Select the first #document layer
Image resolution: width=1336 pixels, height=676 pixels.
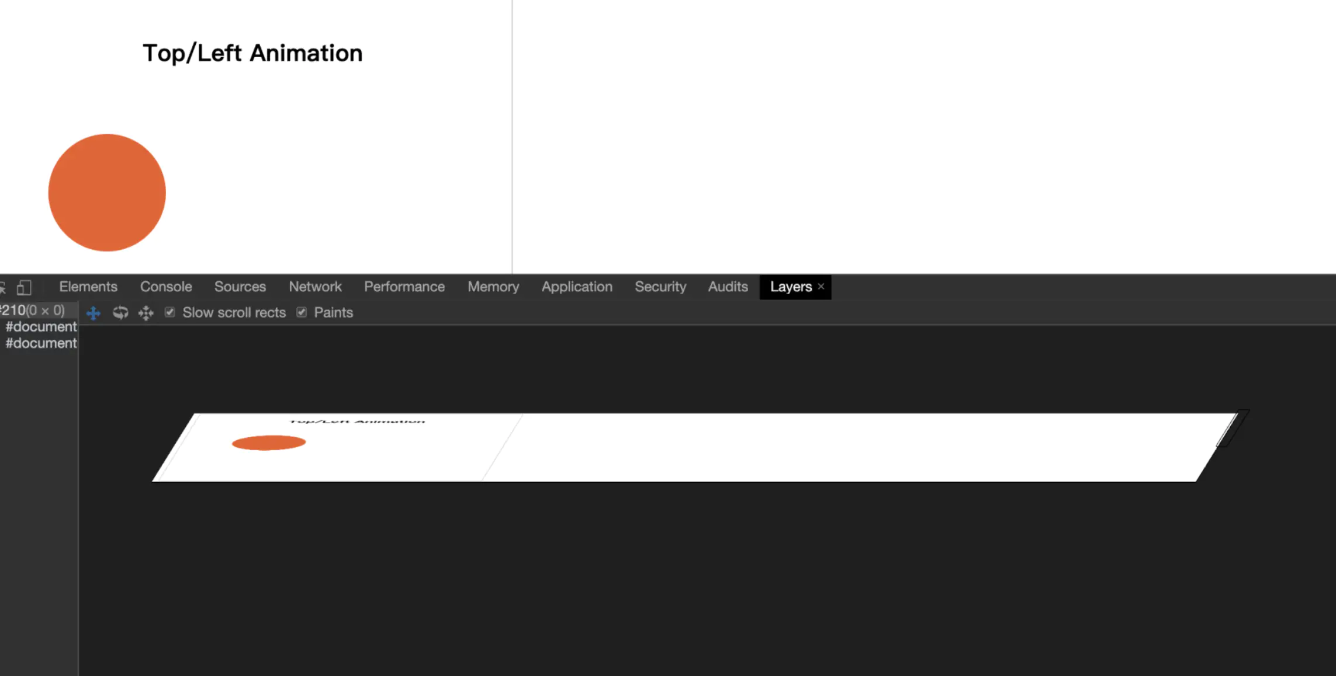tap(41, 327)
